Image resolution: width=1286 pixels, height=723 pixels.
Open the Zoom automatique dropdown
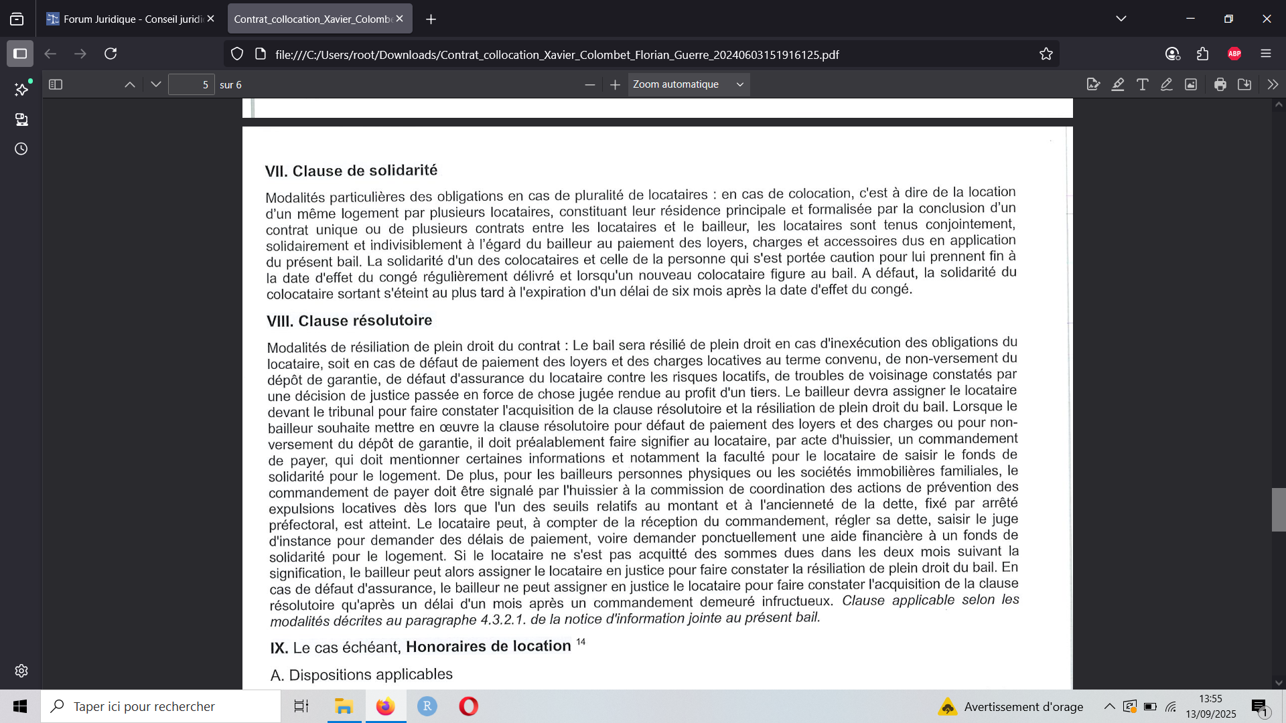tap(689, 84)
